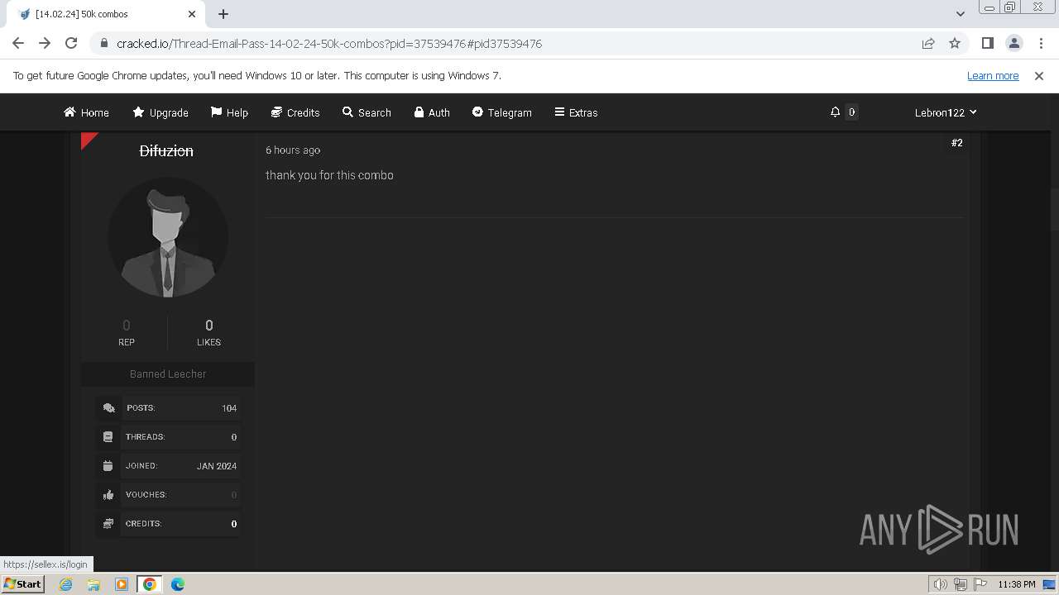Open the Windows Start menu

click(x=22, y=584)
